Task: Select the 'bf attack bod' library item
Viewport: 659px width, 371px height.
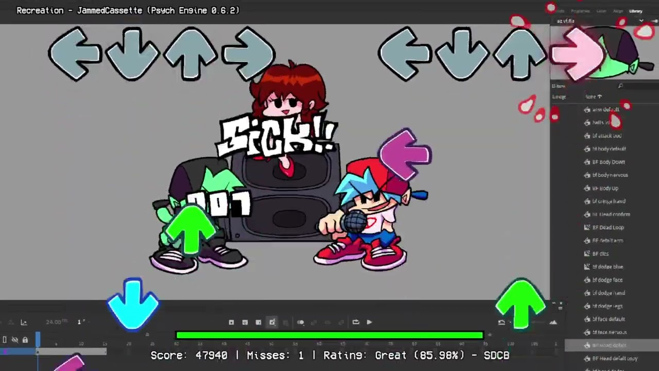Action: (x=606, y=136)
